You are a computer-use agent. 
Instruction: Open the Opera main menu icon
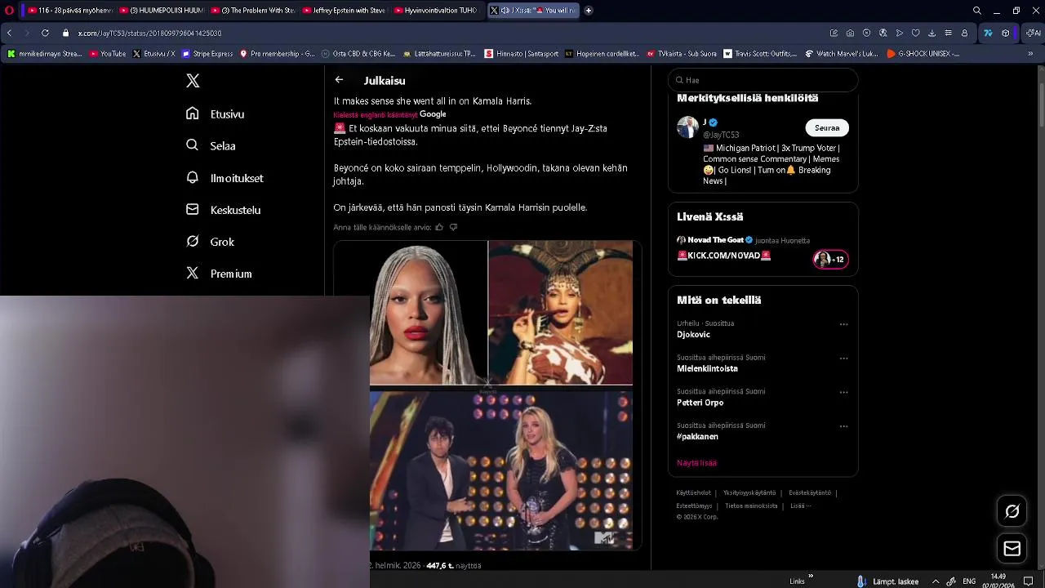click(9, 11)
